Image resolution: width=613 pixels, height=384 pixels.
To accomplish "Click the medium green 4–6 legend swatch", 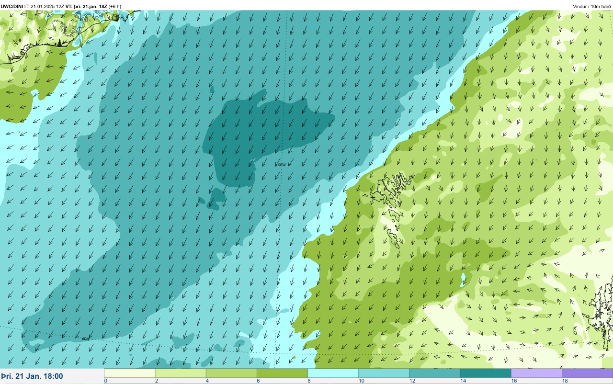I will pyautogui.click(x=231, y=373).
